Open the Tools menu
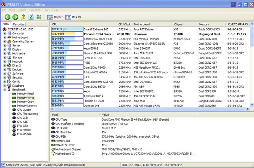The height and width of the screenshot is (168, 254). click(46, 10)
